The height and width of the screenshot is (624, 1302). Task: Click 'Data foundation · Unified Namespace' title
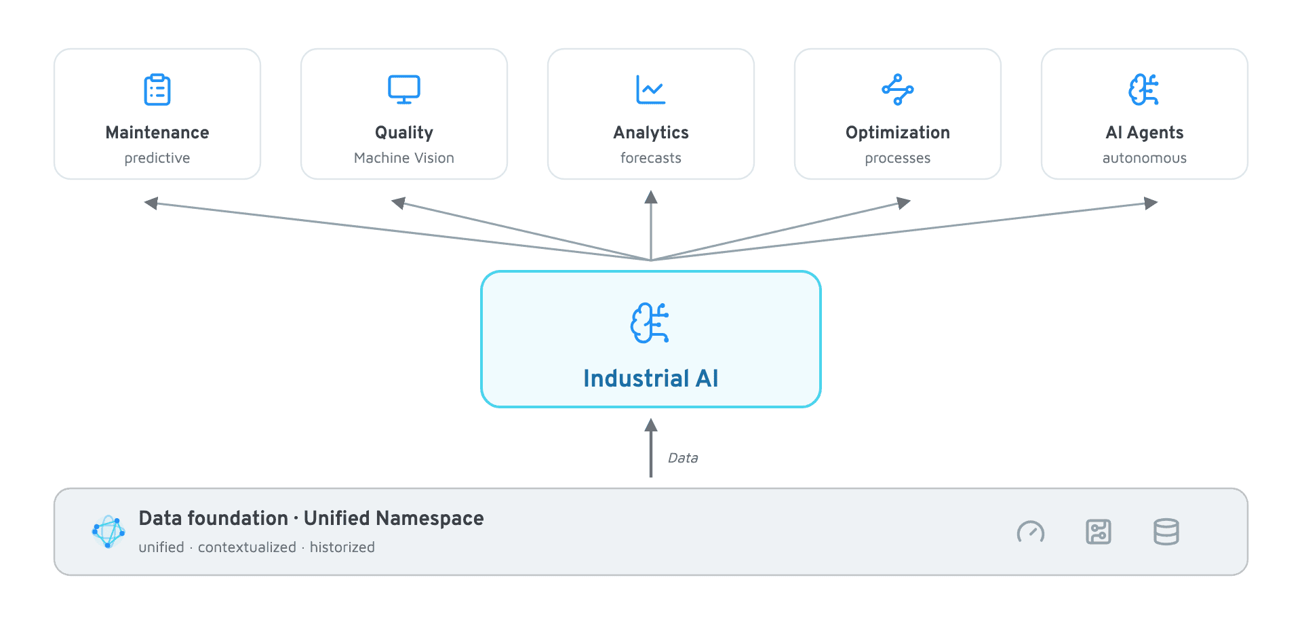point(311,518)
